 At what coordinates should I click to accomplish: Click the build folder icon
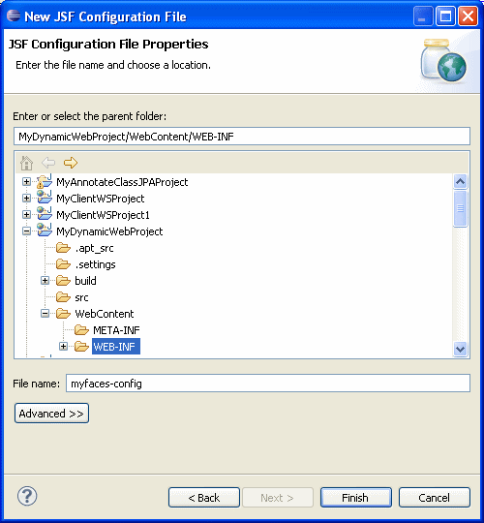[63, 281]
